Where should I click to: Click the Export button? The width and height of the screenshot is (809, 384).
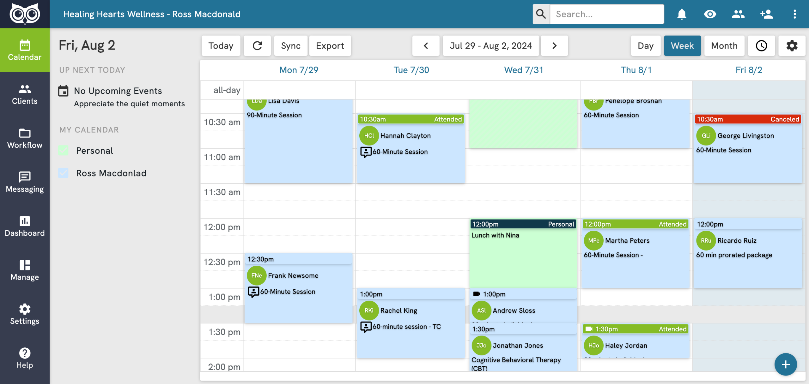[x=330, y=46]
